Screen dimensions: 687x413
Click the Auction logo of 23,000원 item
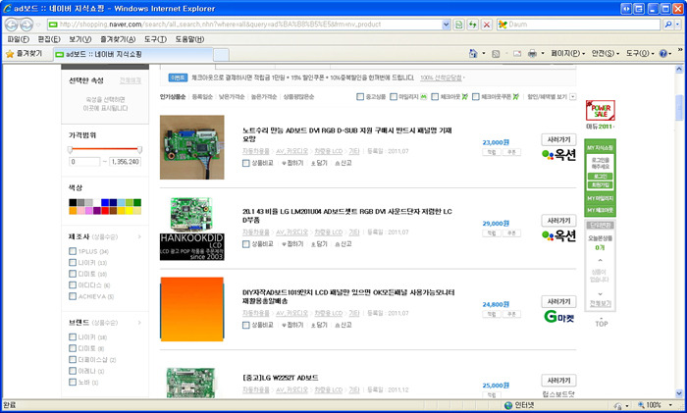coord(558,155)
